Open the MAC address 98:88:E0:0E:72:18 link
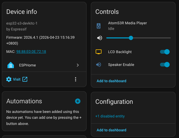Viewport: 179px width, 138px height. (x=31, y=52)
